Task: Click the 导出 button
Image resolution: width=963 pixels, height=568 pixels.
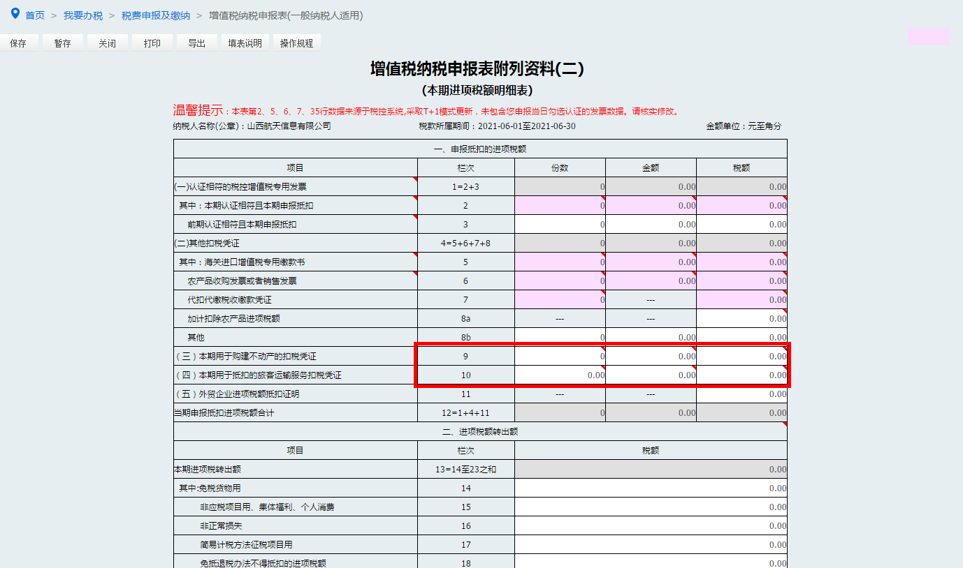Action: [x=196, y=43]
